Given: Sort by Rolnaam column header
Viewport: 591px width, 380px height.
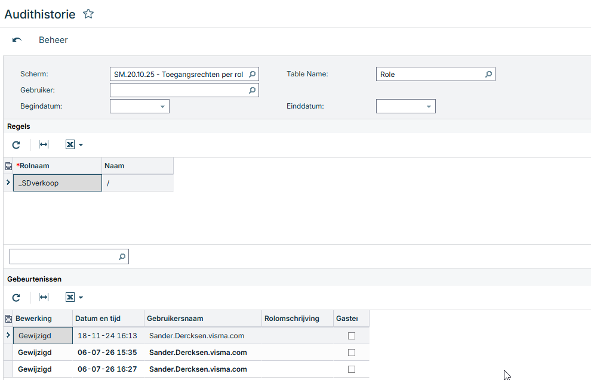Looking at the screenshot, I should point(57,166).
